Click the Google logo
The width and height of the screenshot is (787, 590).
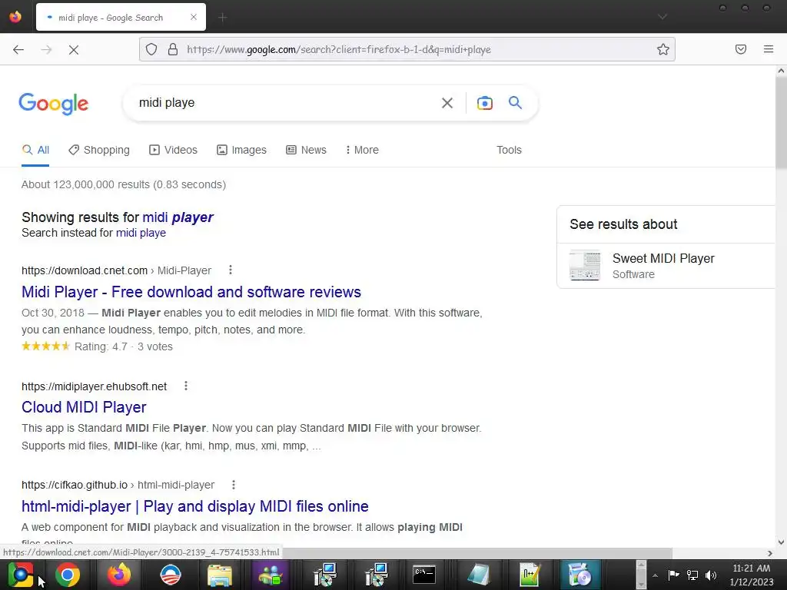(x=54, y=104)
